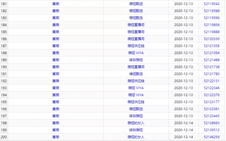226x141 pixels.
Task: Open registration number 52139512
Action: [212, 130]
